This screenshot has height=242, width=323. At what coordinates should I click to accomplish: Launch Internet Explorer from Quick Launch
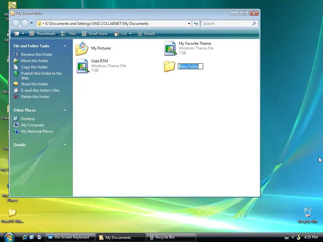25,237
